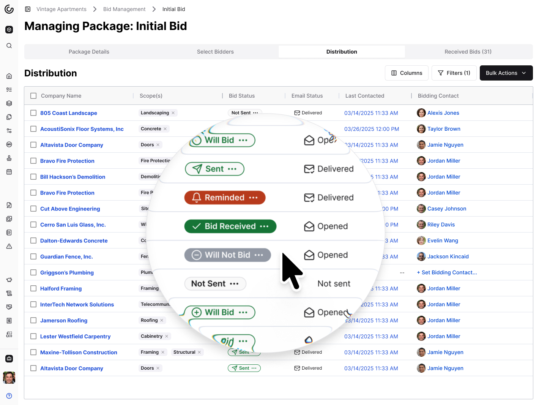Open the scroll document sidebar icon
The image size is (539, 405).
tap(9, 293)
